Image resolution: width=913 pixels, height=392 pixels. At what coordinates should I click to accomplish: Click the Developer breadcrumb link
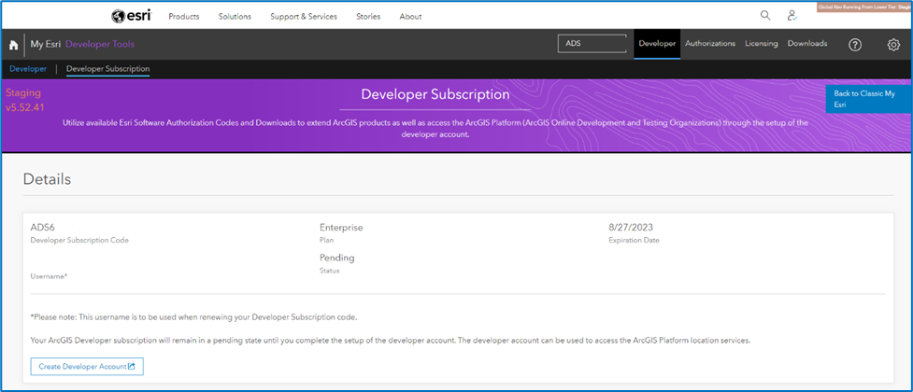[28, 68]
